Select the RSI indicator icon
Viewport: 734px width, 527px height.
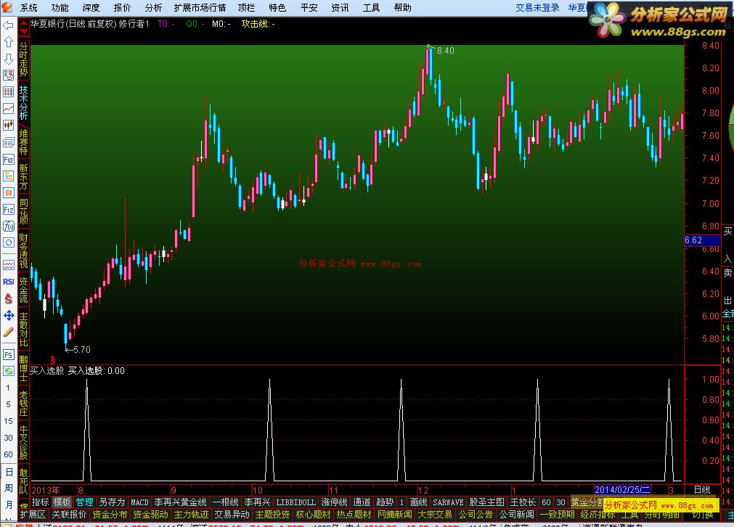[8, 282]
